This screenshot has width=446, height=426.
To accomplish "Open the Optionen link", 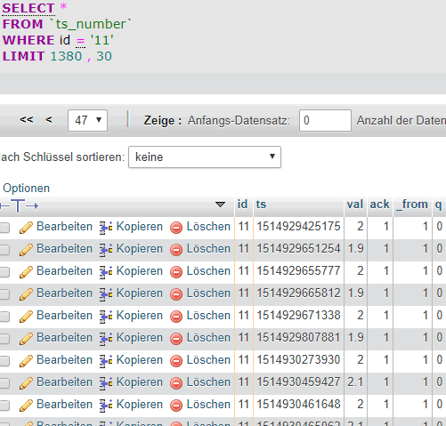I will tap(26, 189).
